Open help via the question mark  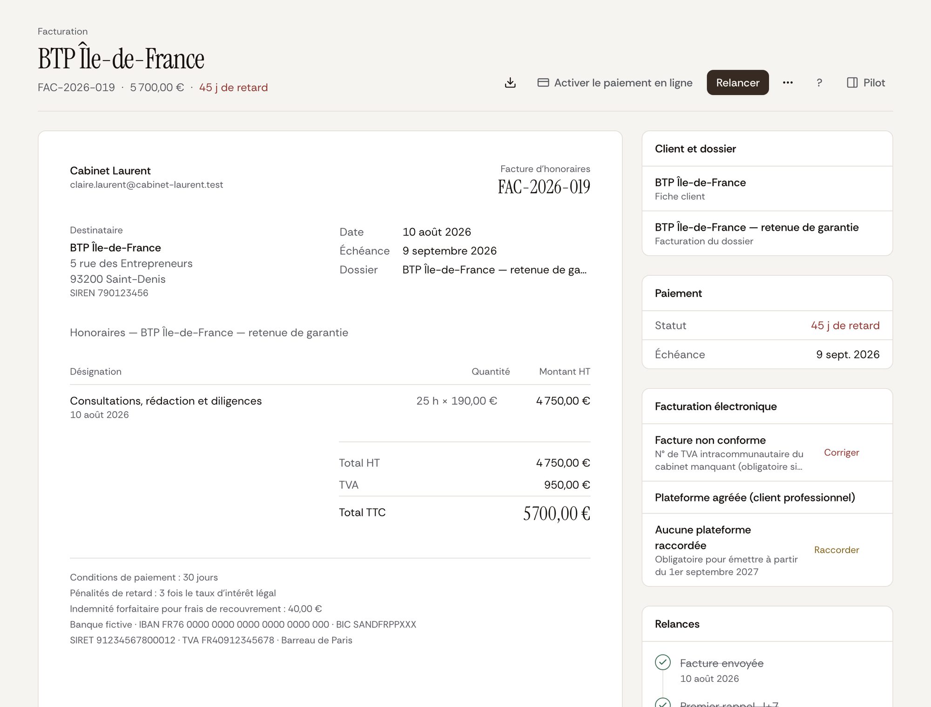pyautogui.click(x=819, y=83)
